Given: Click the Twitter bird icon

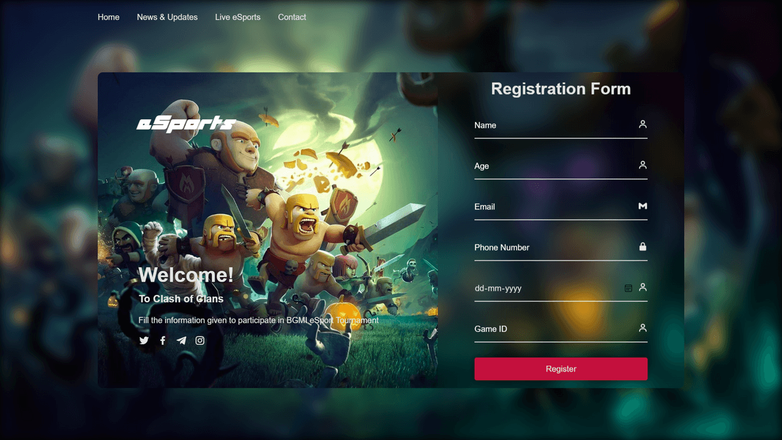Looking at the screenshot, I should pyautogui.click(x=144, y=340).
